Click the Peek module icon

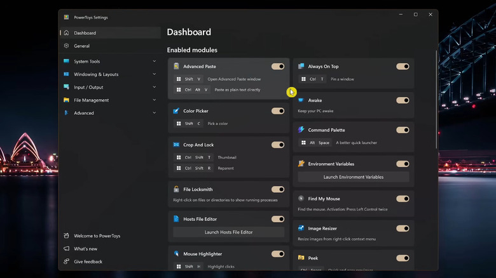(x=301, y=258)
